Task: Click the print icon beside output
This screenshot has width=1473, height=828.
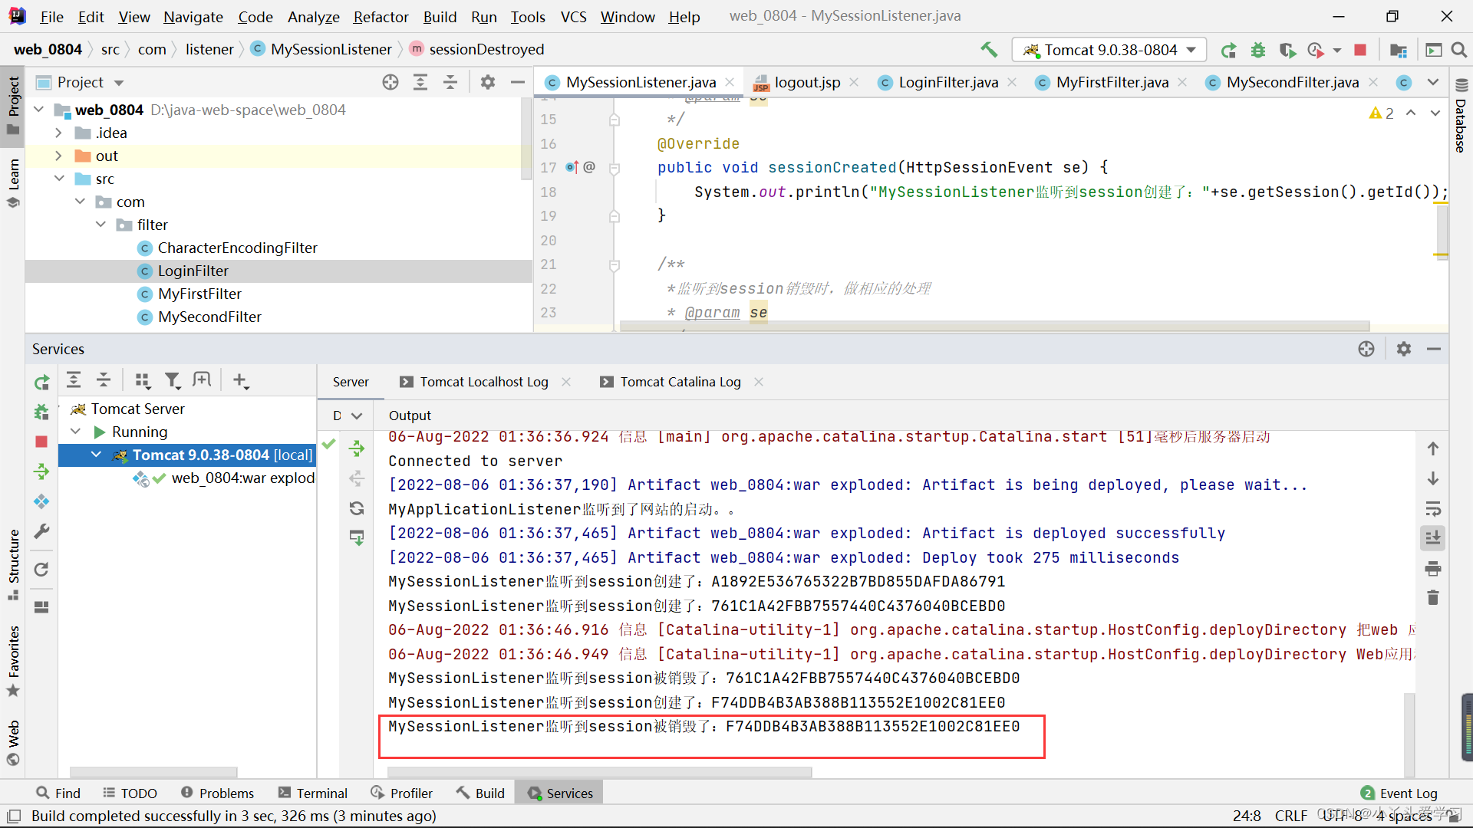Action: (x=1432, y=569)
